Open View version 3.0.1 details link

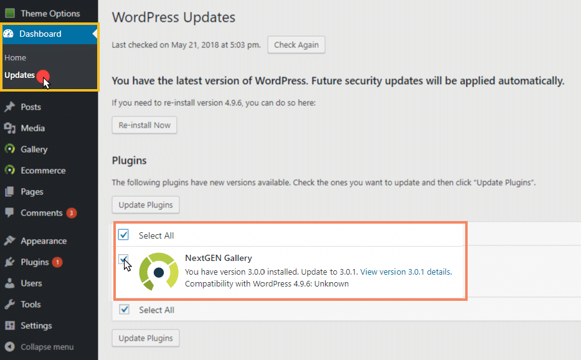click(406, 272)
